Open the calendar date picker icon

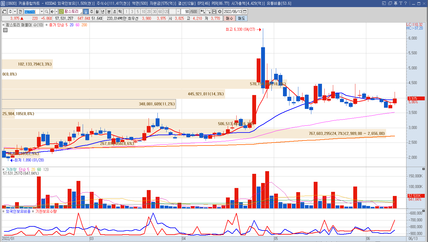click(x=245, y=12)
